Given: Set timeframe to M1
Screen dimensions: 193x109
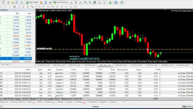Looking at the screenshot, I should pos(40,7).
